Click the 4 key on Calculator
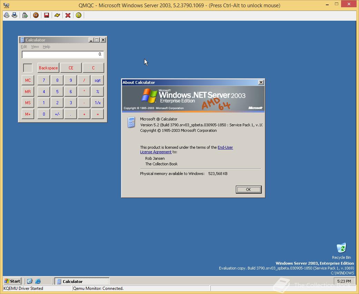This screenshot has width=359, height=294. tap(44, 92)
